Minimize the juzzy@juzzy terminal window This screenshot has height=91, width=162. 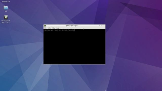click(x=100, y=26)
